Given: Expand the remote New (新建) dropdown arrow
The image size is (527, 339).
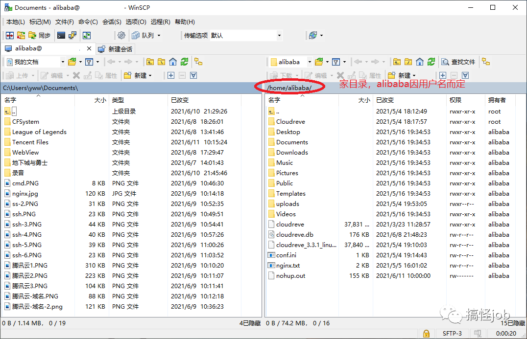Looking at the screenshot, I should pos(414,75).
